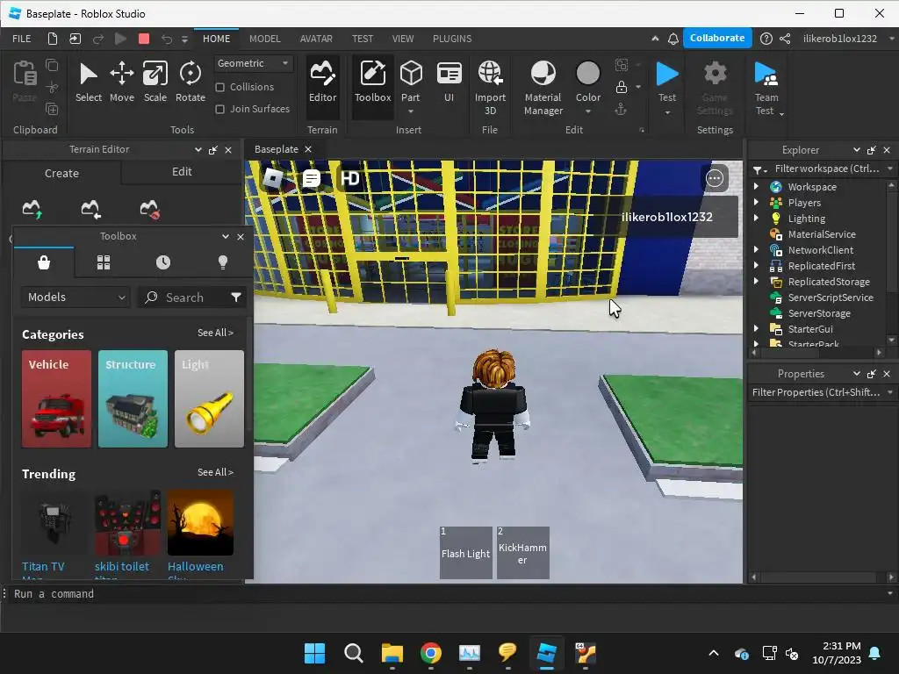Choose the Move tool

121,82
